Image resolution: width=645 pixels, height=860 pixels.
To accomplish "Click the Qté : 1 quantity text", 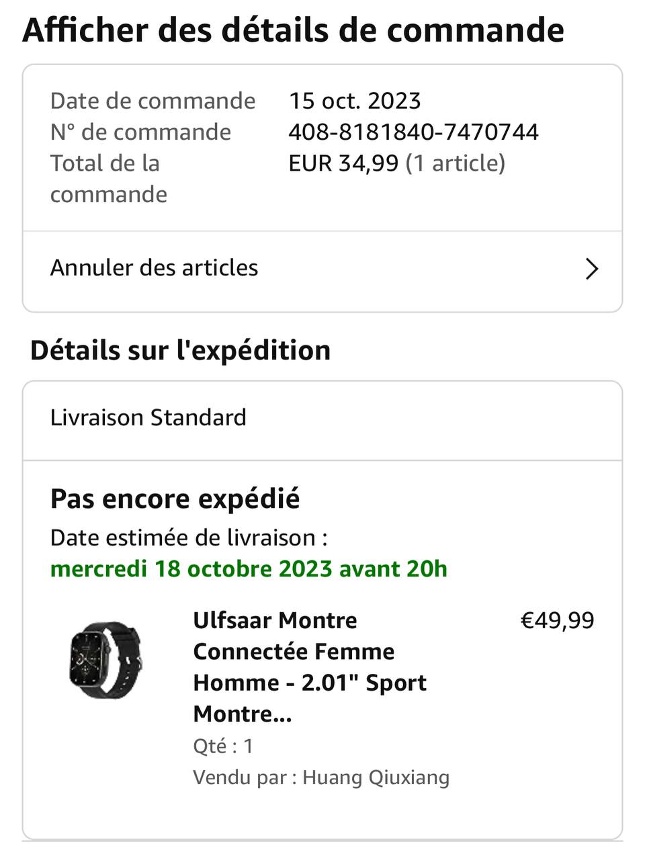I will [x=222, y=746].
